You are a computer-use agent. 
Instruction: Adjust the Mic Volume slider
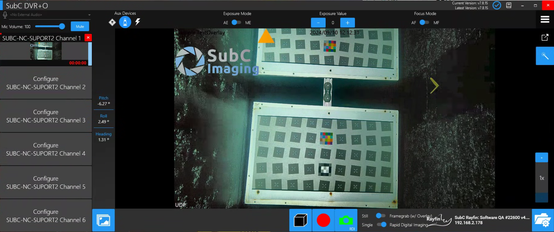tap(62, 26)
